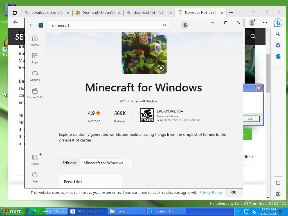Open Movies & TV in Store sidebar
The image size is (288, 216).
tap(35, 93)
